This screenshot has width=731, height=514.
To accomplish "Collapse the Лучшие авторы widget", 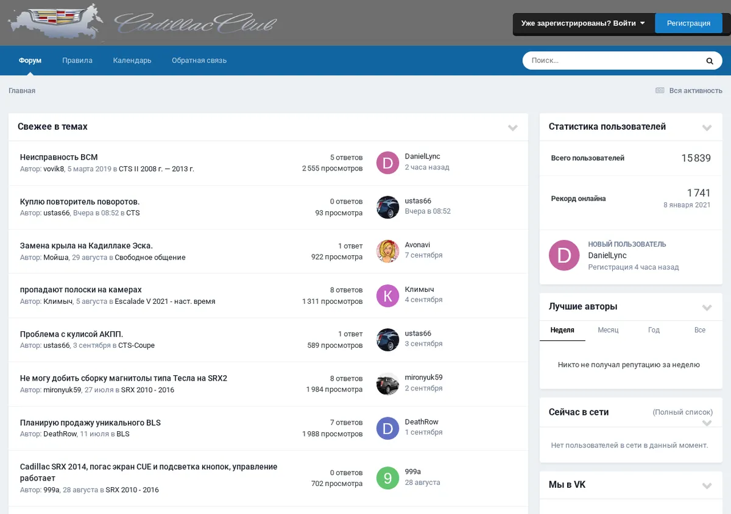I will (707, 308).
